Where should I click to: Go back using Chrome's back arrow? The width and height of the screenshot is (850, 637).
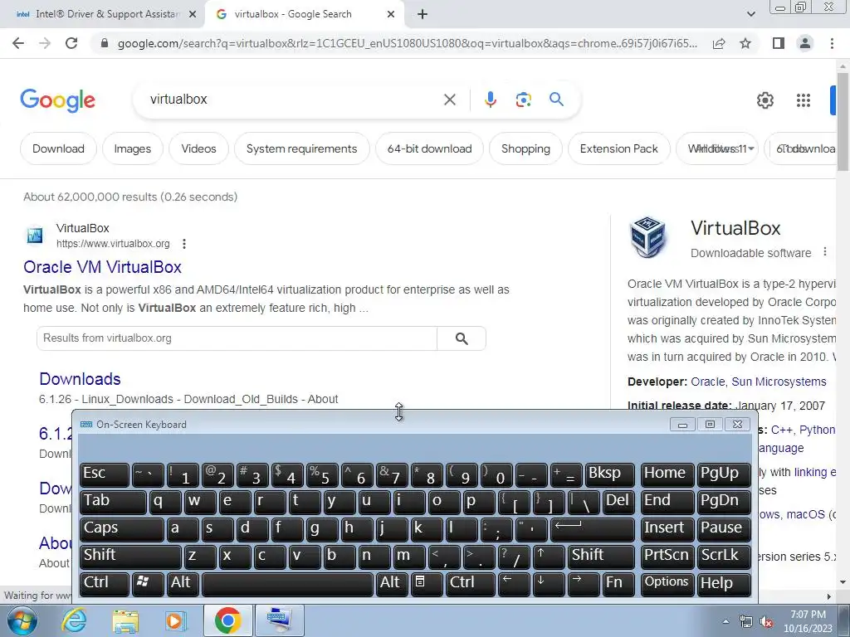[18, 43]
